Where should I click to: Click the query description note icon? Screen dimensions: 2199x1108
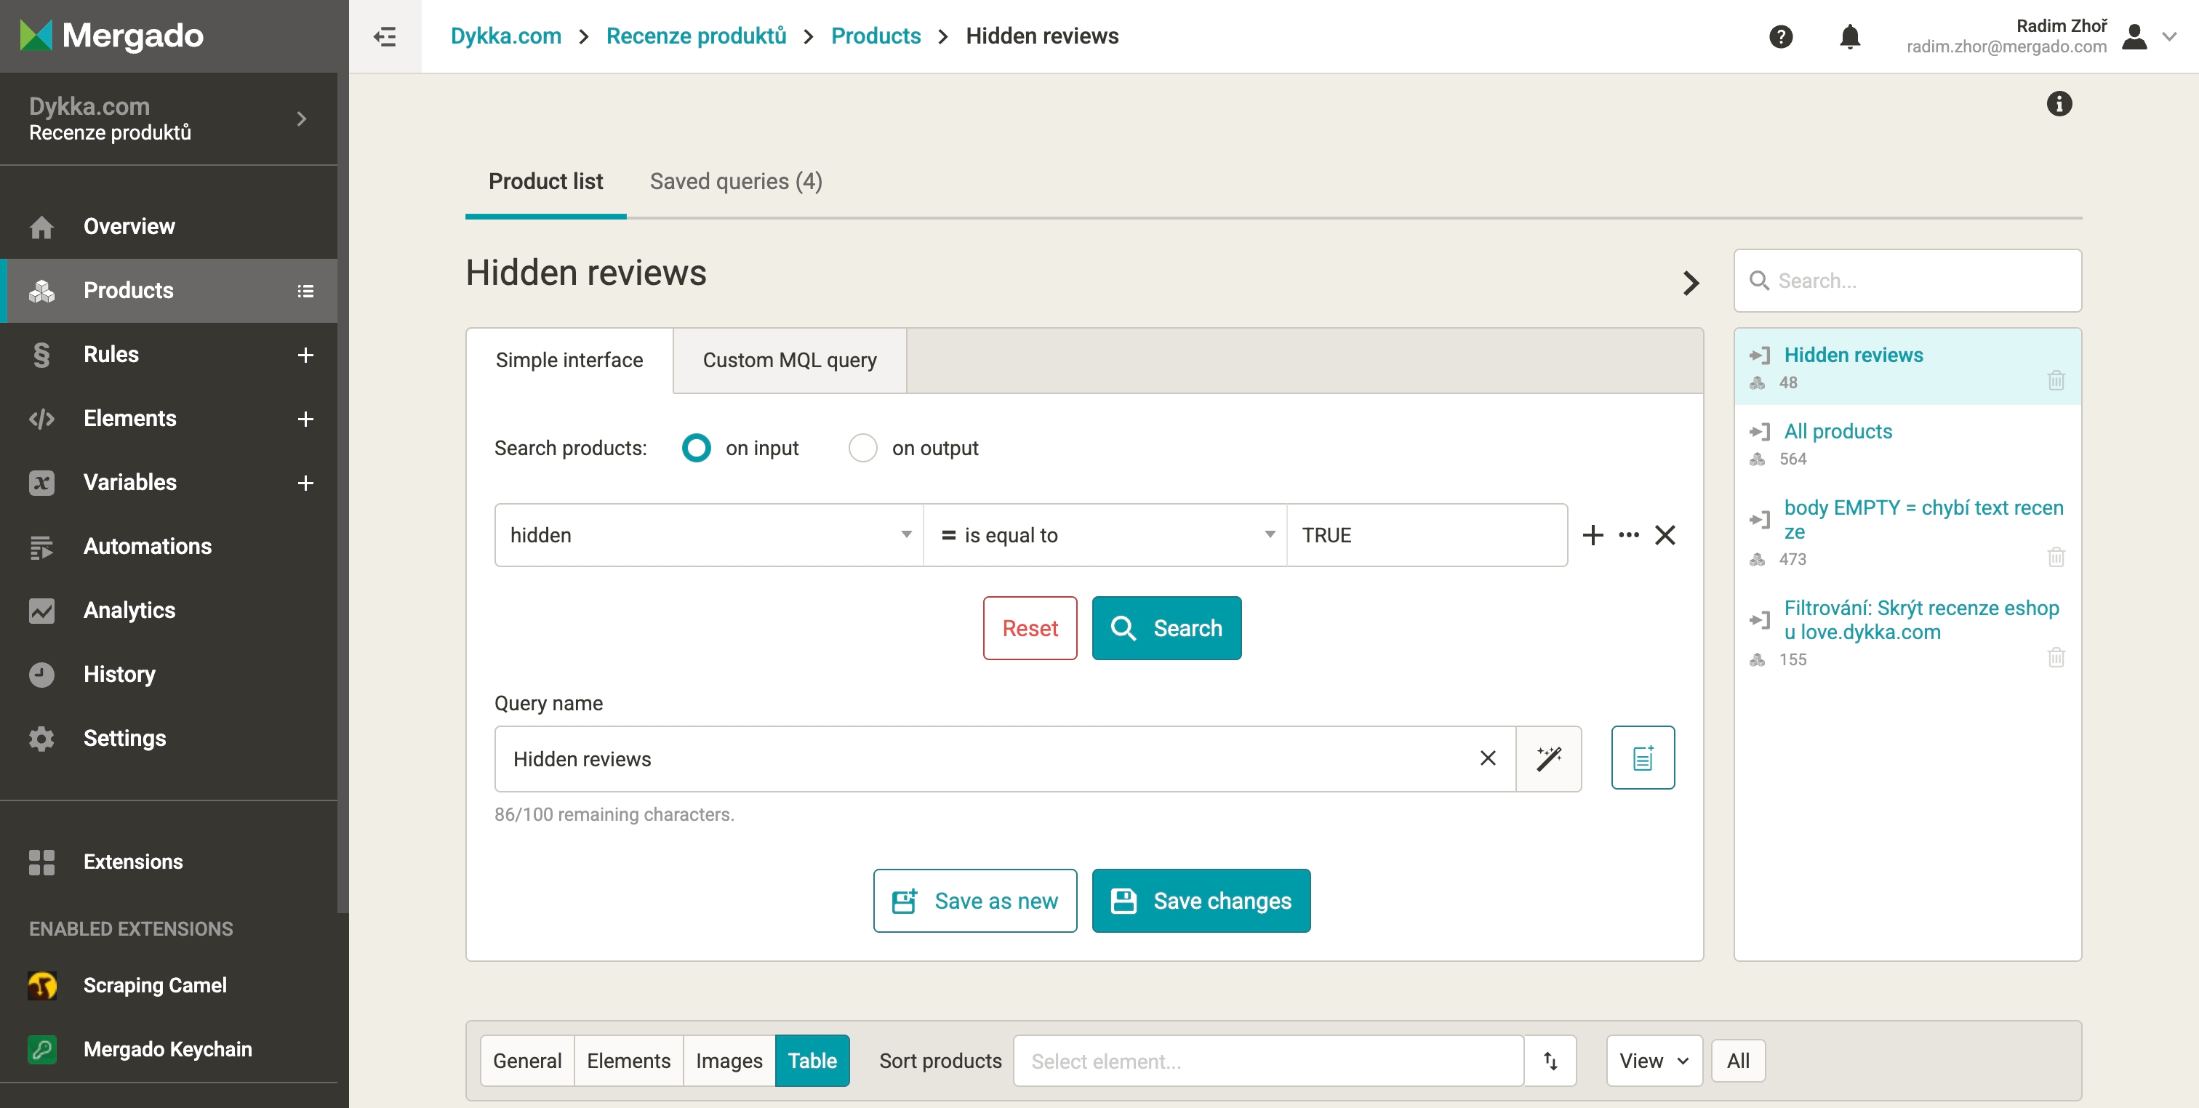coord(1643,758)
